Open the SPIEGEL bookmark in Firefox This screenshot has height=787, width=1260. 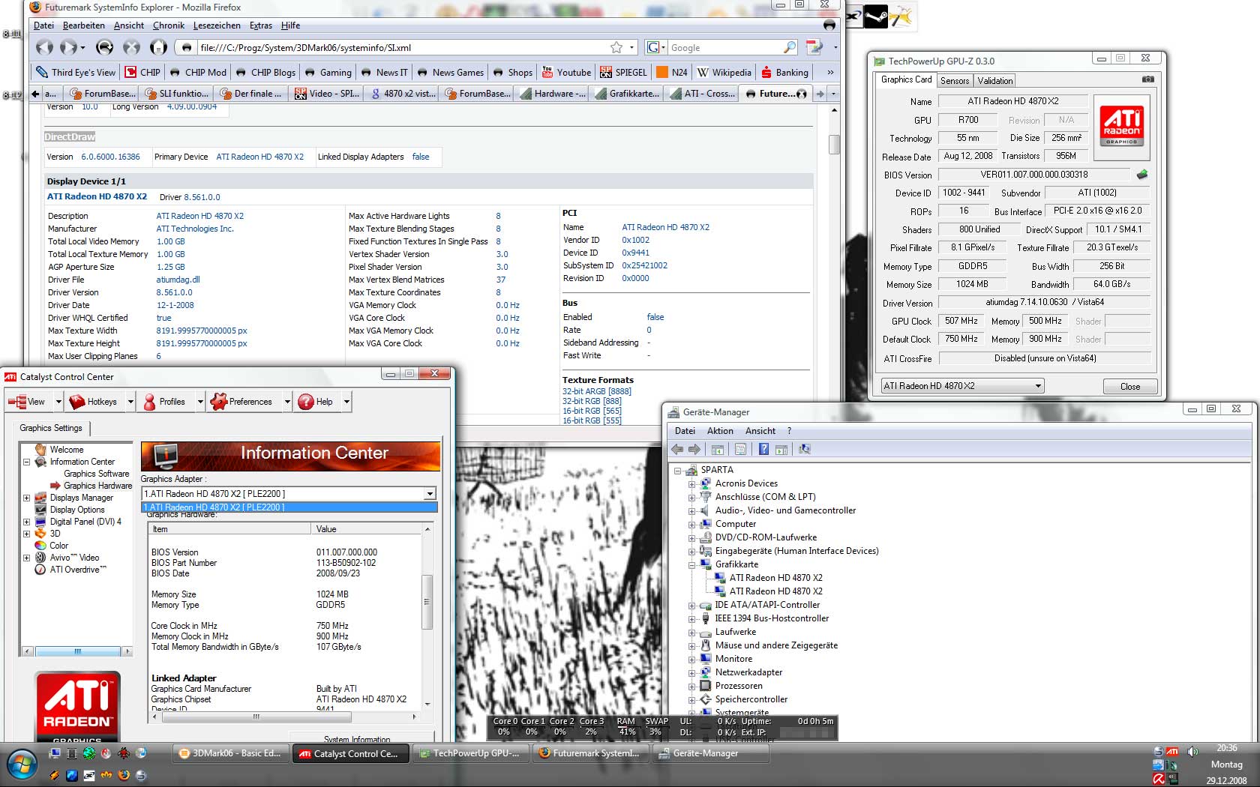point(623,73)
